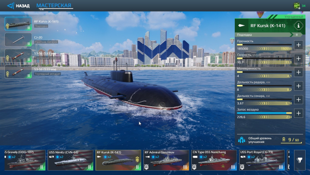This screenshot has height=175, width=310.
Task: Upgrade Дальность радара with the plus icon
Action: [x=298, y=86]
